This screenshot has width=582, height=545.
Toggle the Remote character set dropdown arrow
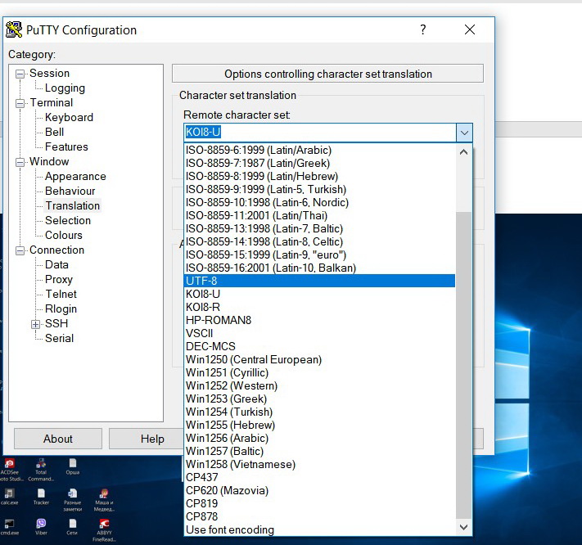point(464,133)
